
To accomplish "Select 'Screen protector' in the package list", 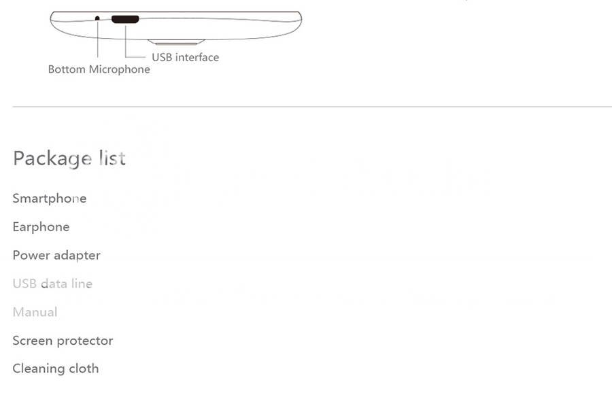I will pyautogui.click(x=63, y=341).
